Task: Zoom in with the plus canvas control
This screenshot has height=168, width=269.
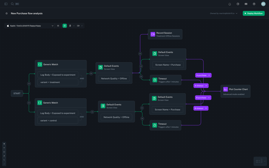Action: click(x=4, y=144)
